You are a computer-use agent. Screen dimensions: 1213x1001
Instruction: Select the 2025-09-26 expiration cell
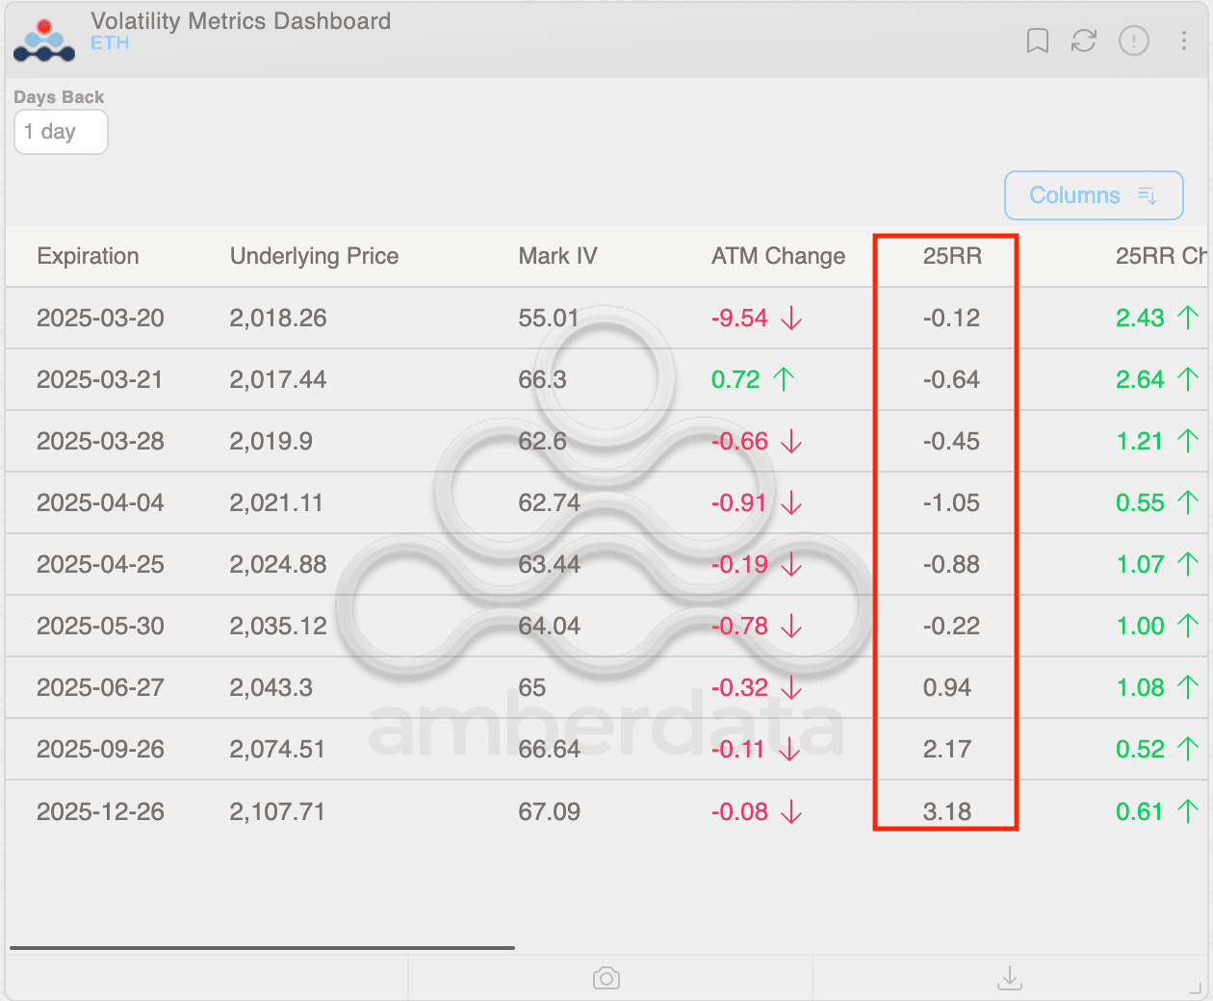point(100,749)
